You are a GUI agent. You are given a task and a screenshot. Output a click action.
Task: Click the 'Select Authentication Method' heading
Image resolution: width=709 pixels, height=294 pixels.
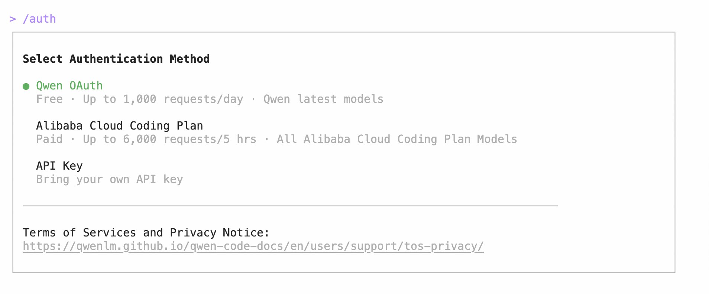tap(116, 59)
